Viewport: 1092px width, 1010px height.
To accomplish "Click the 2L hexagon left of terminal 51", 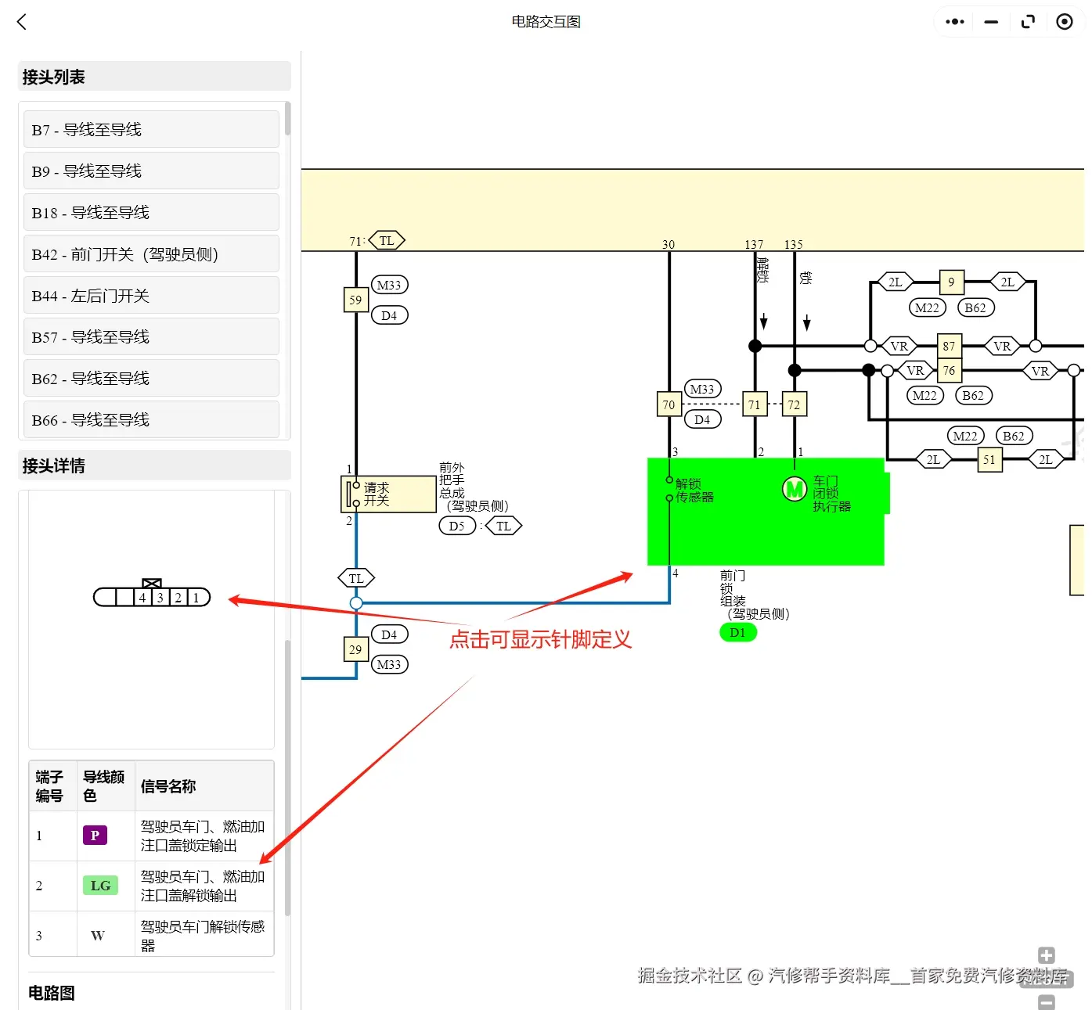I will click(933, 459).
